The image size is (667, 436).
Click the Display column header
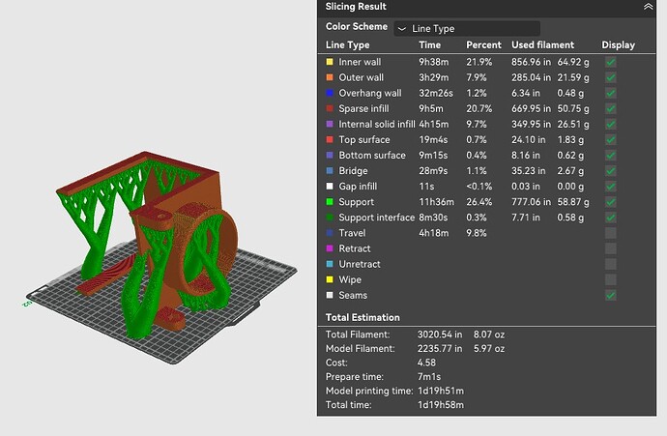point(618,44)
